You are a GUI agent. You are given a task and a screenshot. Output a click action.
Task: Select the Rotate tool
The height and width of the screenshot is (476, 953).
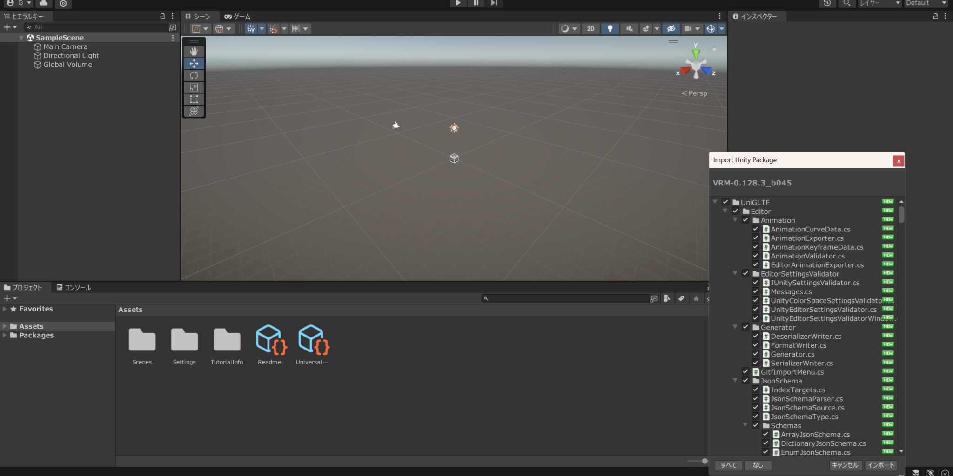click(x=194, y=75)
